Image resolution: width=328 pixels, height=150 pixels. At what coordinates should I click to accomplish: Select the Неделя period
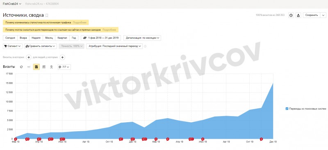[36, 38]
